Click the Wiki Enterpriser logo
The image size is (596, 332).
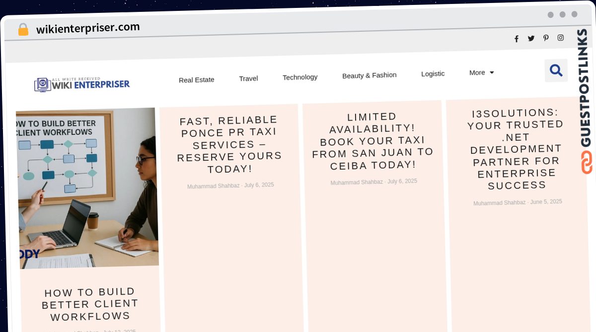point(82,84)
